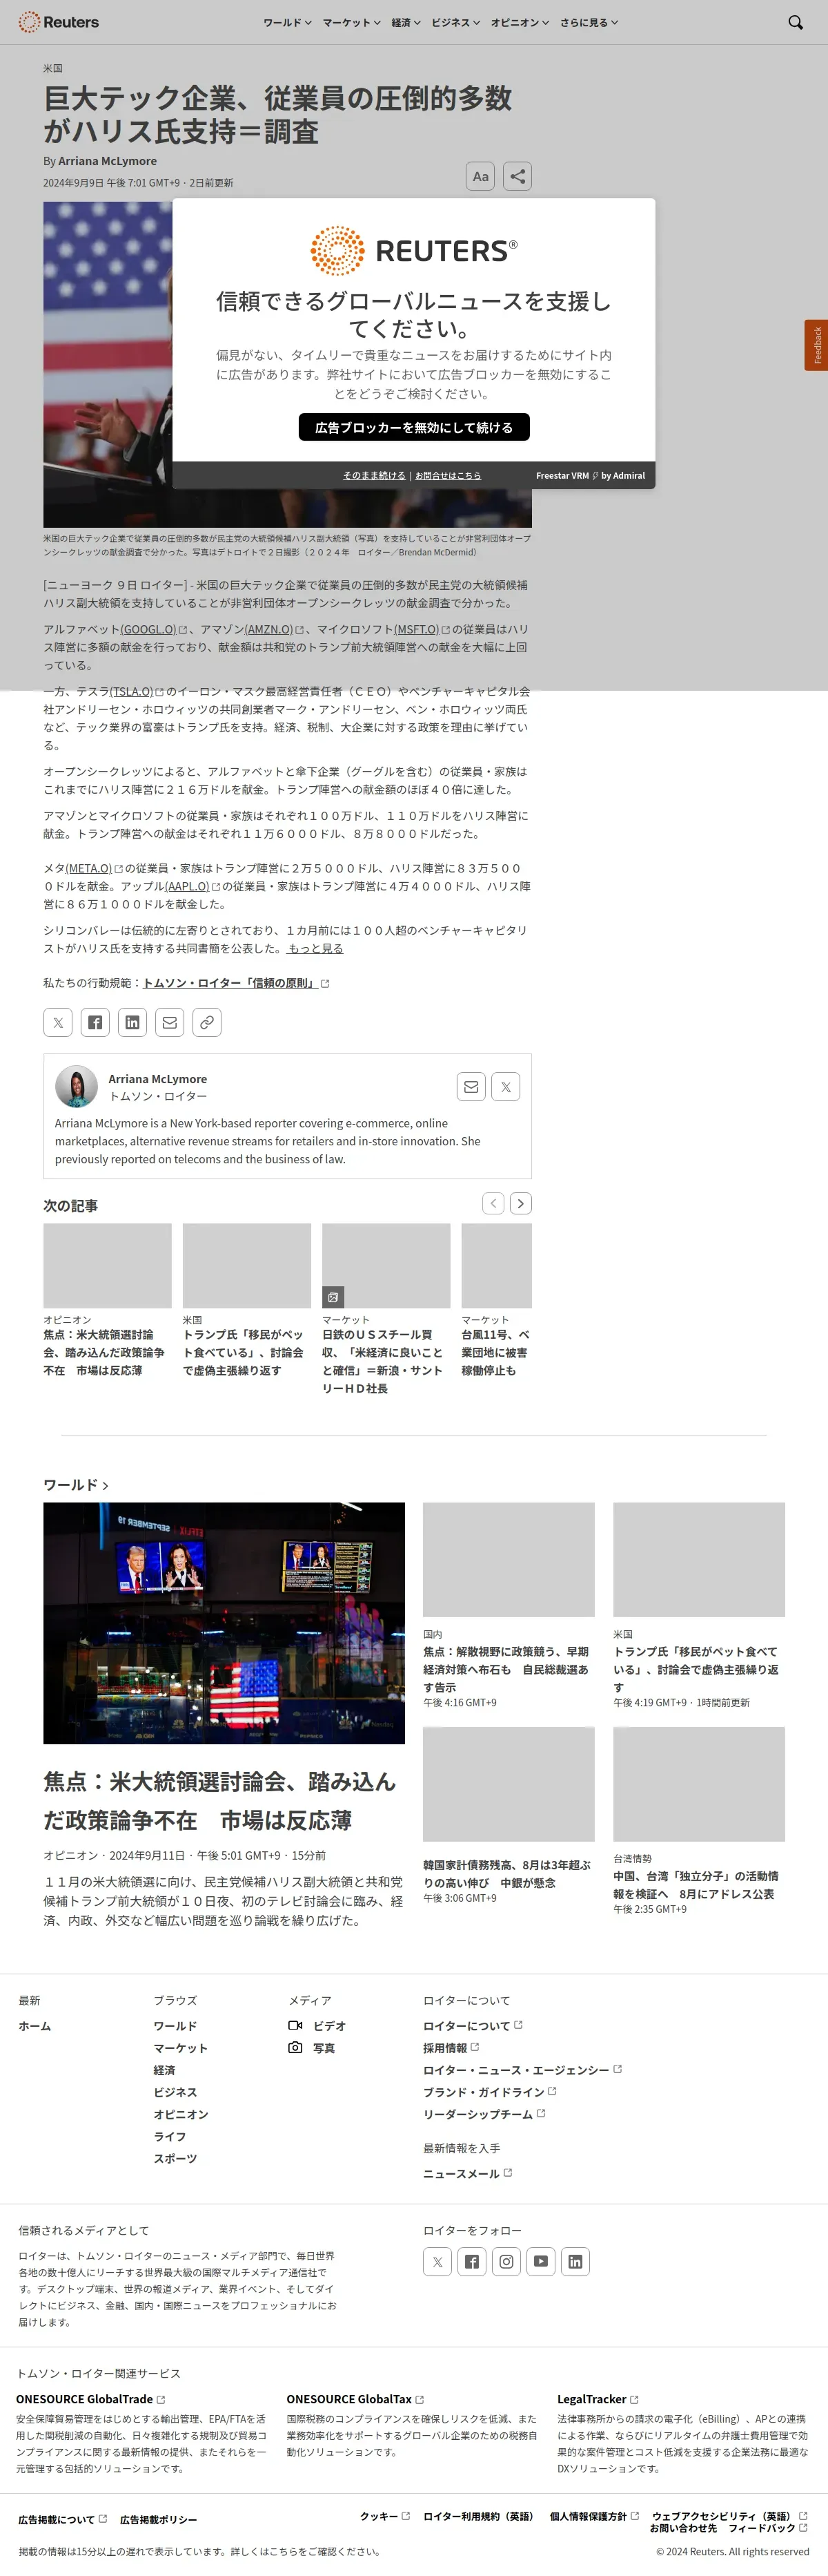Screen dimensions: 828x2576
Task: Share article by email icon below article
Action: tap(170, 1022)
